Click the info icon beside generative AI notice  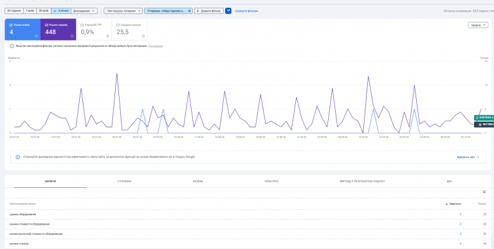pos(17,157)
